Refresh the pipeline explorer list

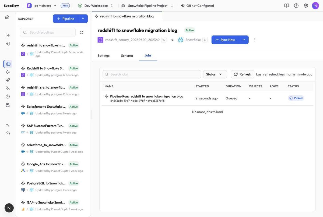tap(82, 32)
